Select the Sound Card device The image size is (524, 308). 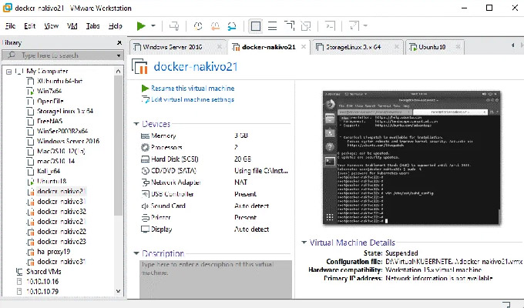tap(215, 206)
